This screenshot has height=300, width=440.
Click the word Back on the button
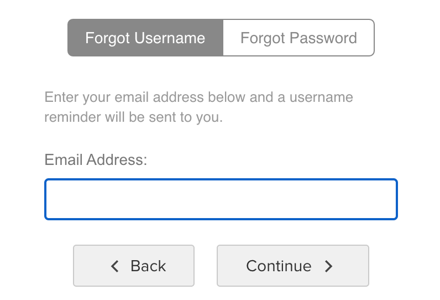coord(148,266)
